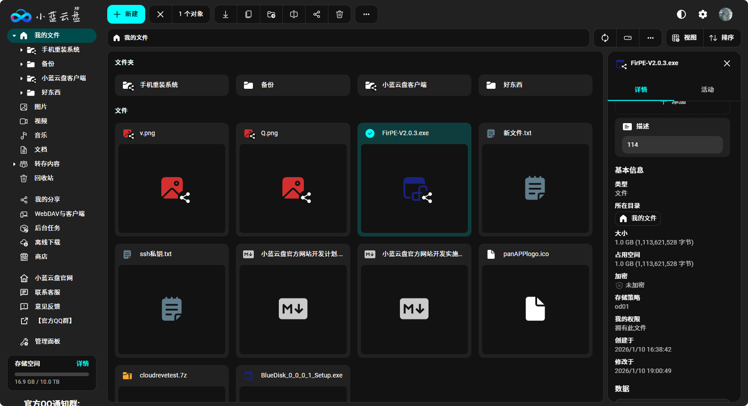Open the settings gear icon

click(x=703, y=14)
